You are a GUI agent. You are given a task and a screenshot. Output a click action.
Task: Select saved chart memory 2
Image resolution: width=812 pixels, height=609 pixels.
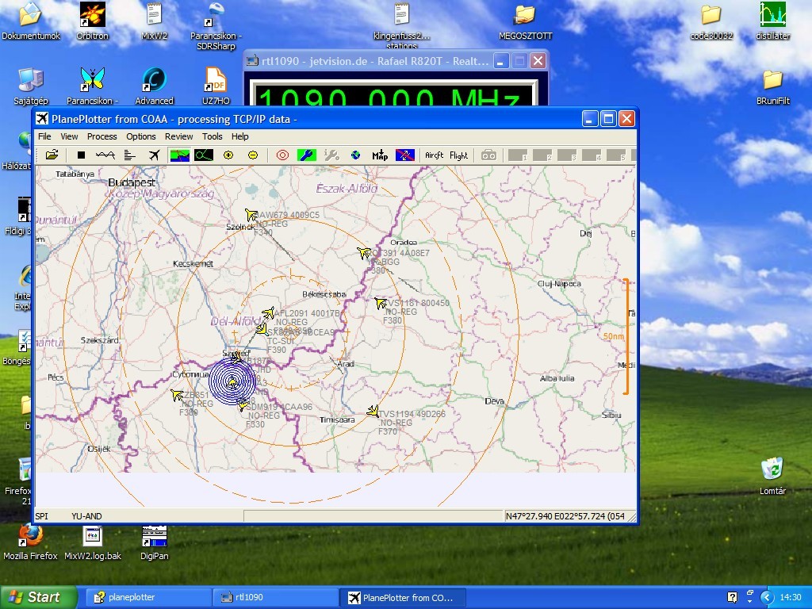pyautogui.click(x=542, y=155)
